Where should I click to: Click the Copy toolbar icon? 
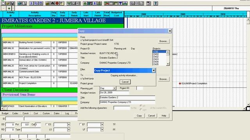click(x=36, y=3)
